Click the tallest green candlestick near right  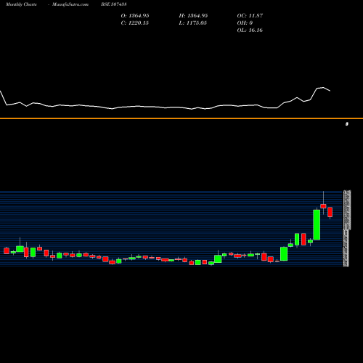[317, 225]
